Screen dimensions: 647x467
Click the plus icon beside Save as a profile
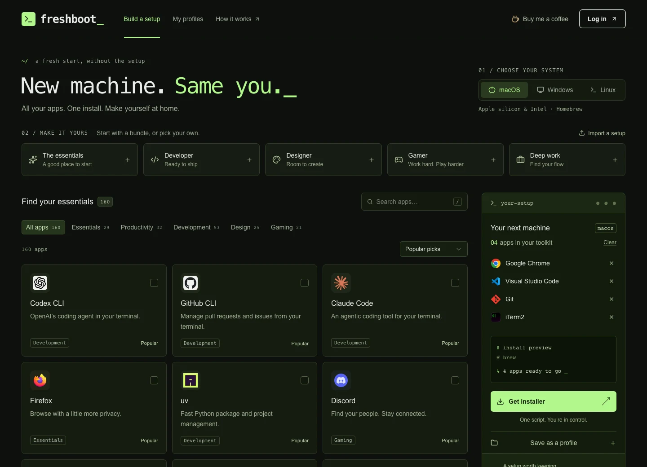pyautogui.click(x=613, y=443)
